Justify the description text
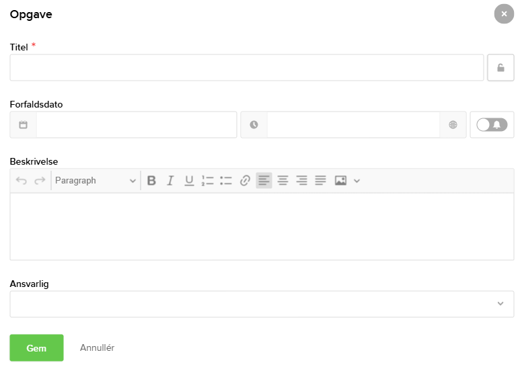Screen dimensions: 520x373 [x=320, y=180]
